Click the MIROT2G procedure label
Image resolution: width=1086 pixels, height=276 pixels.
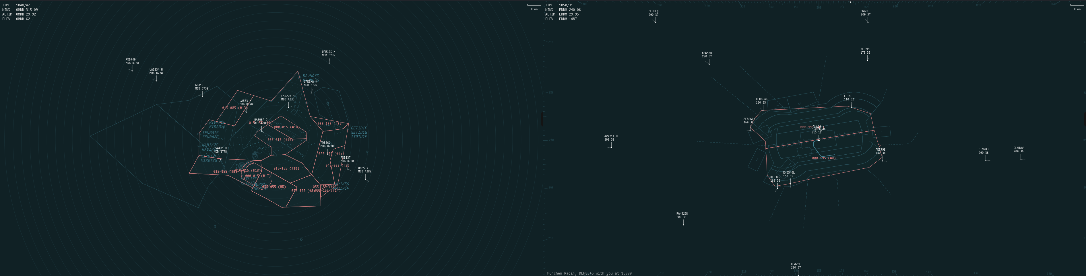click(x=209, y=161)
